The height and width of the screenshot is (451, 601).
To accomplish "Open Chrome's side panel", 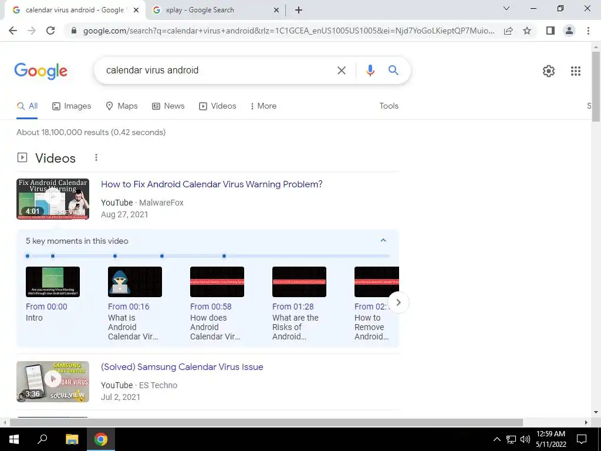I will click(x=551, y=31).
